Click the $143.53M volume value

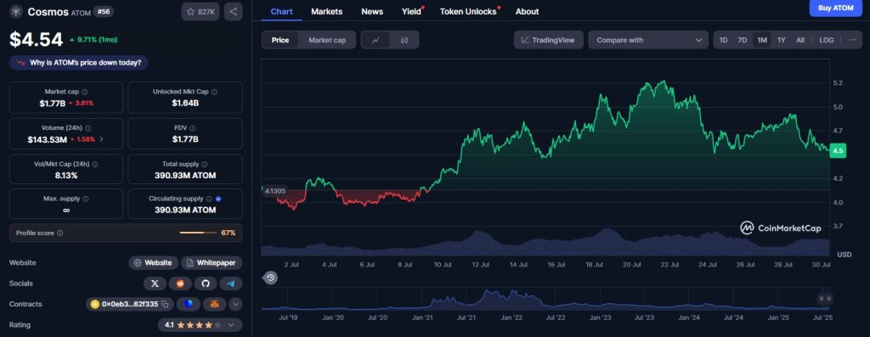[48, 140]
